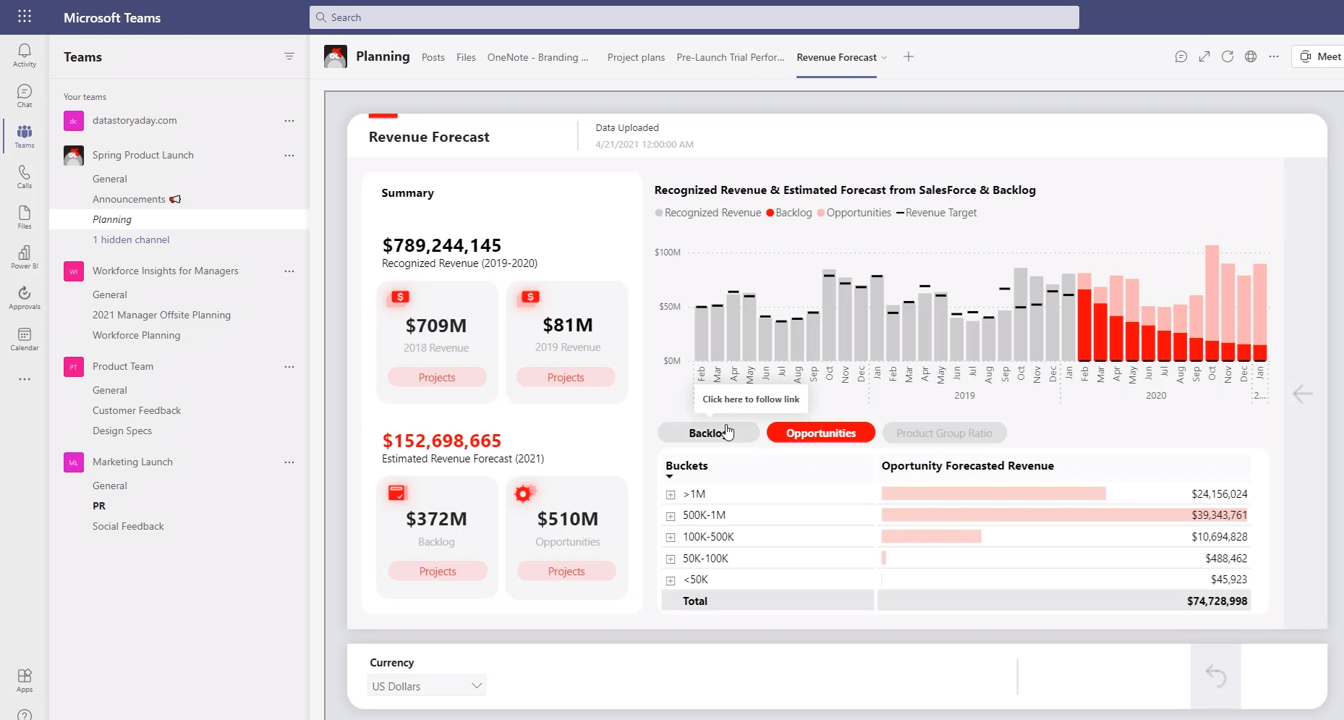
Task: Open the Revenue Forecast tab dropdown
Action: [x=884, y=58]
